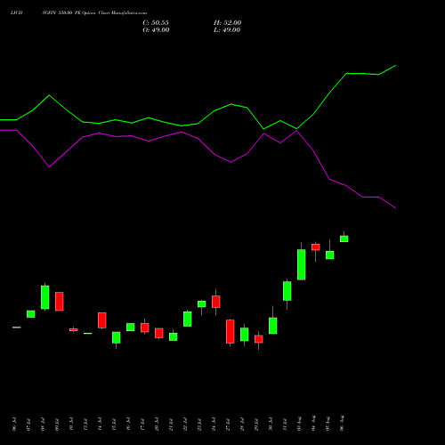Click the low value L: 49.00
The width and height of the screenshot is (445, 445).
pyautogui.click(x=227, y=30)
